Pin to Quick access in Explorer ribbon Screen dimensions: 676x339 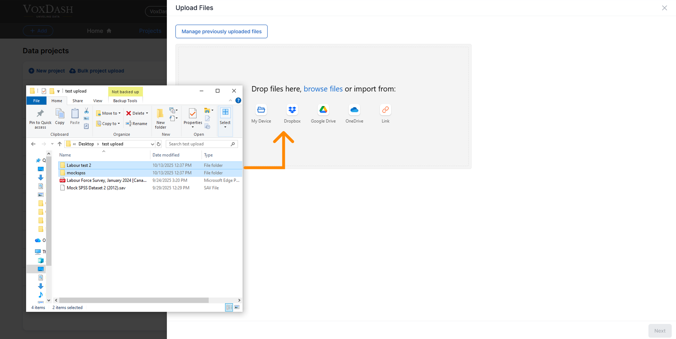tap(40, 119)
